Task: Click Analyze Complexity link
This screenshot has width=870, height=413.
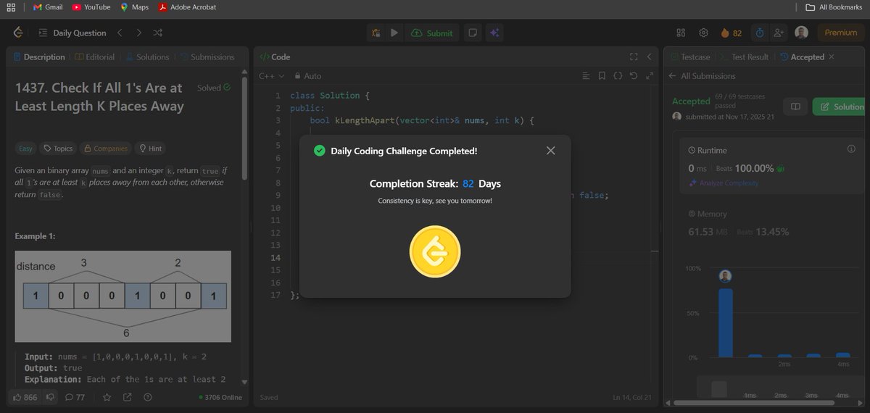Action: [724, 183]
